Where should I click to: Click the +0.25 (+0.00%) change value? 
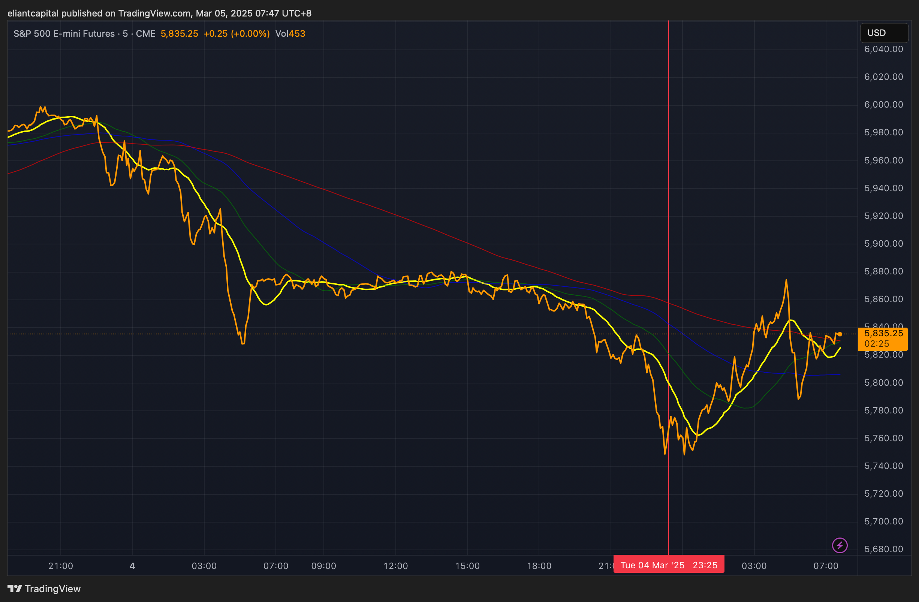click(x=236, y=34)
